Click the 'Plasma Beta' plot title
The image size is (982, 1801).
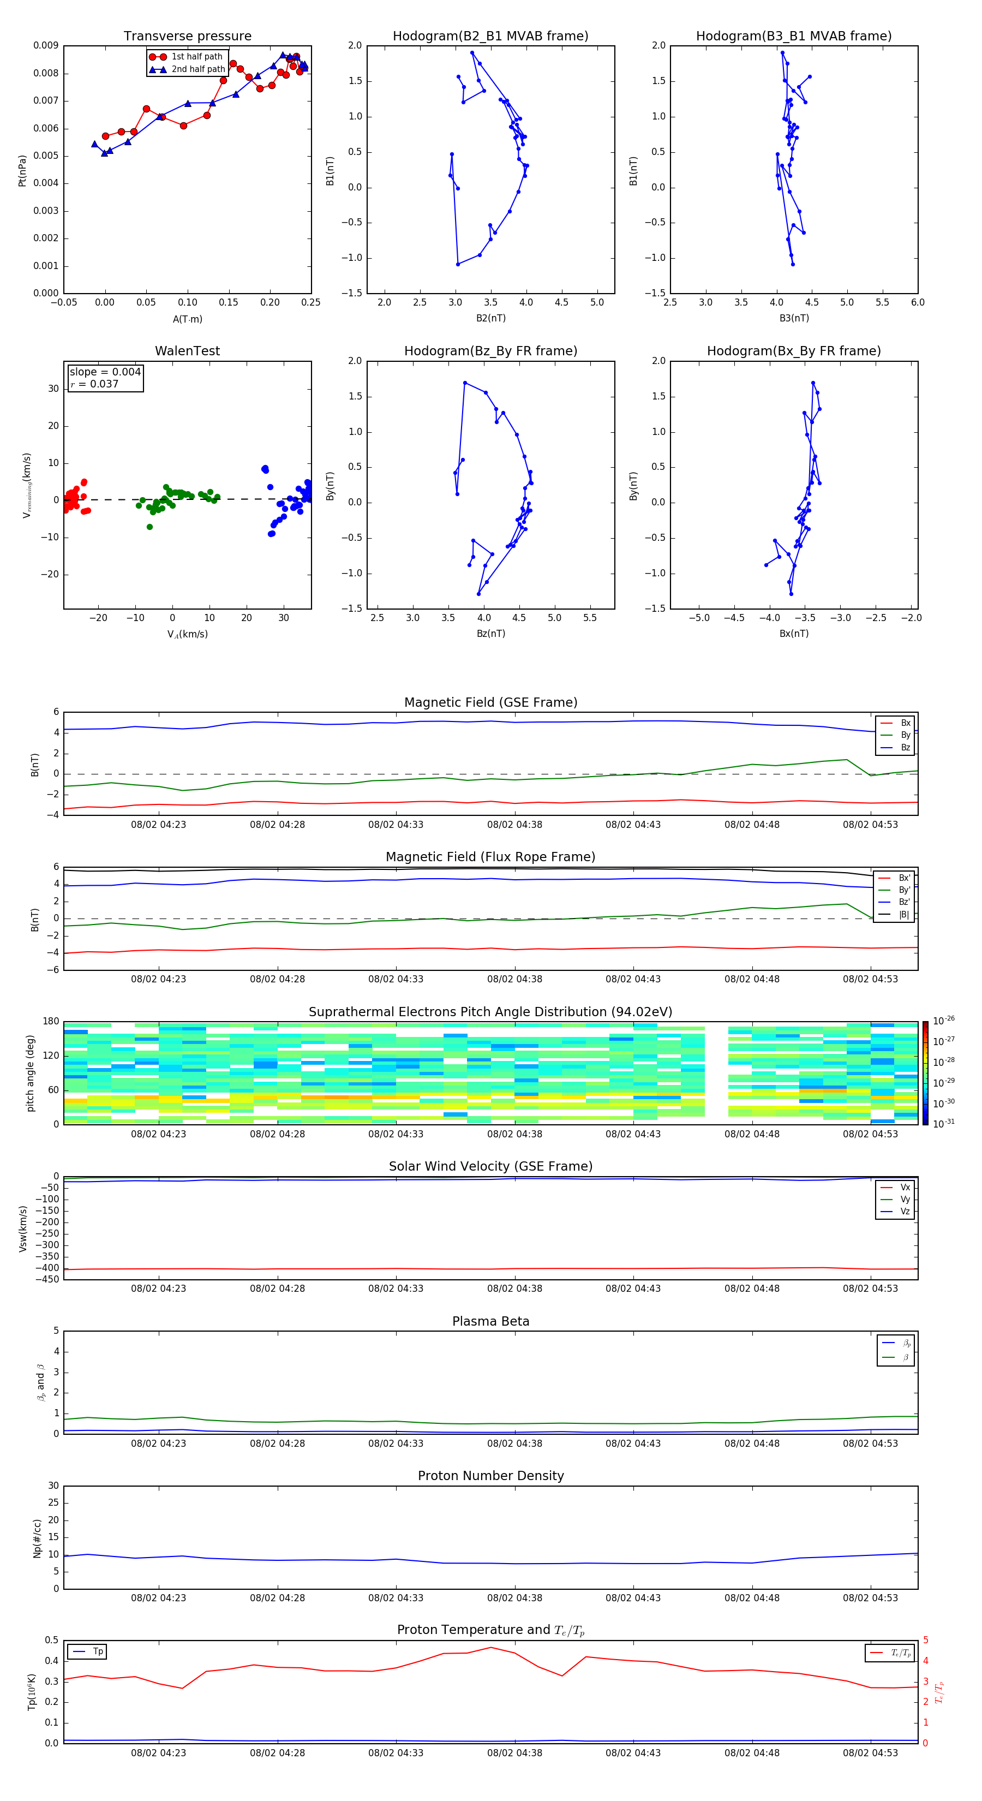(x=490, y=1322)
